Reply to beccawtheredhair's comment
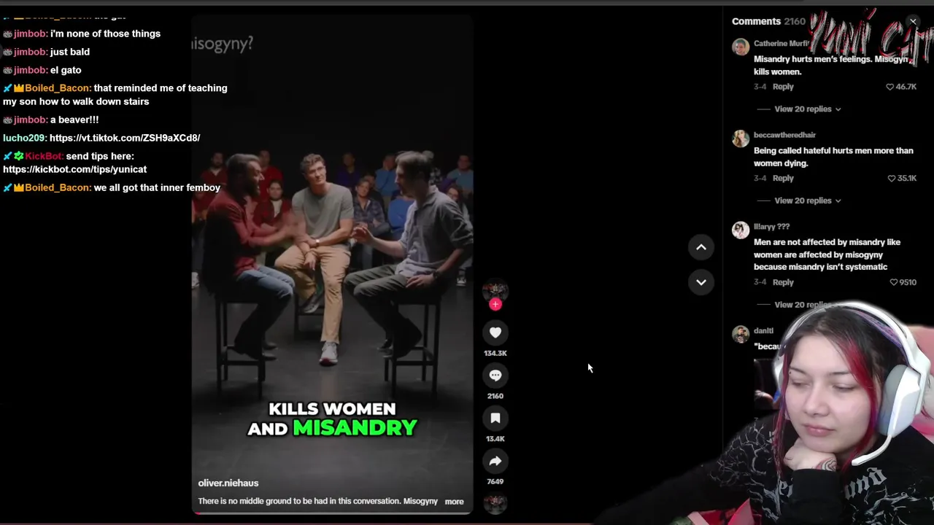 tap(783, 179)
